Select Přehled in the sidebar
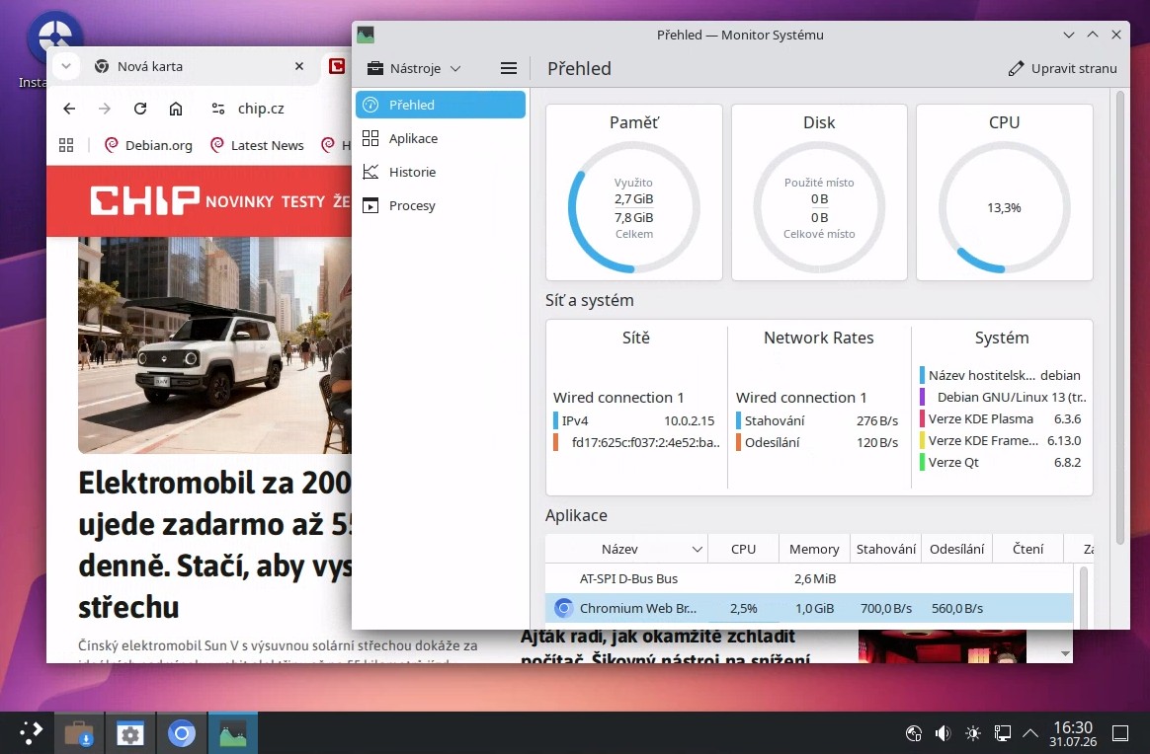The image size is (1150, 754). pyautogui.click(x=440, y=105)
